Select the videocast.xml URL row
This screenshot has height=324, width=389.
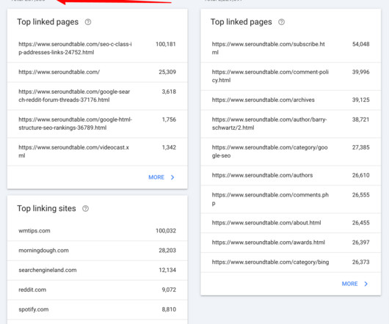[x=97, y=151]
